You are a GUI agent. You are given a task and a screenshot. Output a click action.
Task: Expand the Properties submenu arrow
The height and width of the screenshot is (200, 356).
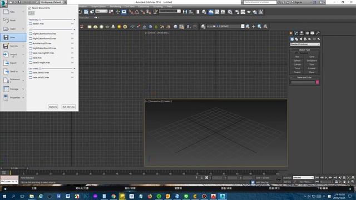[x=23, y=98]
